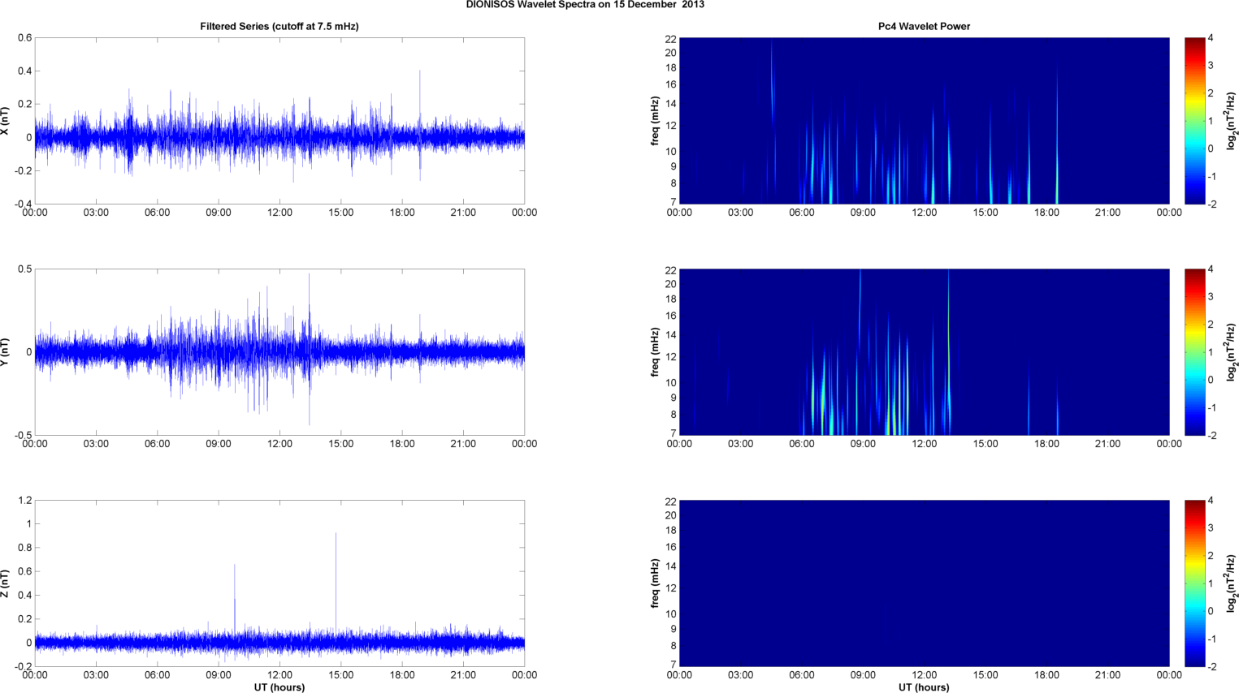Click the log2(nT²/Hz) label beside the bottom colorbar

pos(1231,583)
